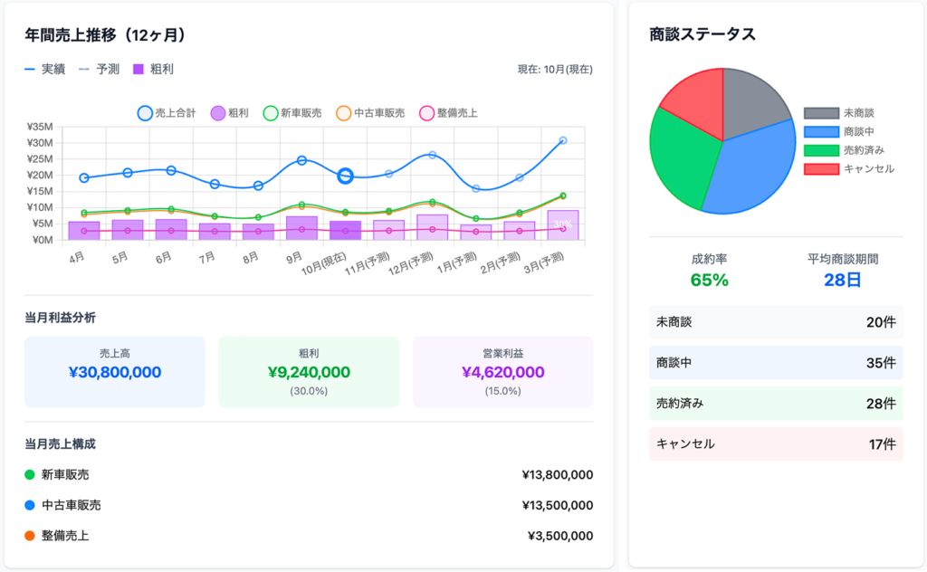The width and height of the screenshot is (927, 572).
Task: Select the キャンセル 17件 status row
Action: pos(776,444)
